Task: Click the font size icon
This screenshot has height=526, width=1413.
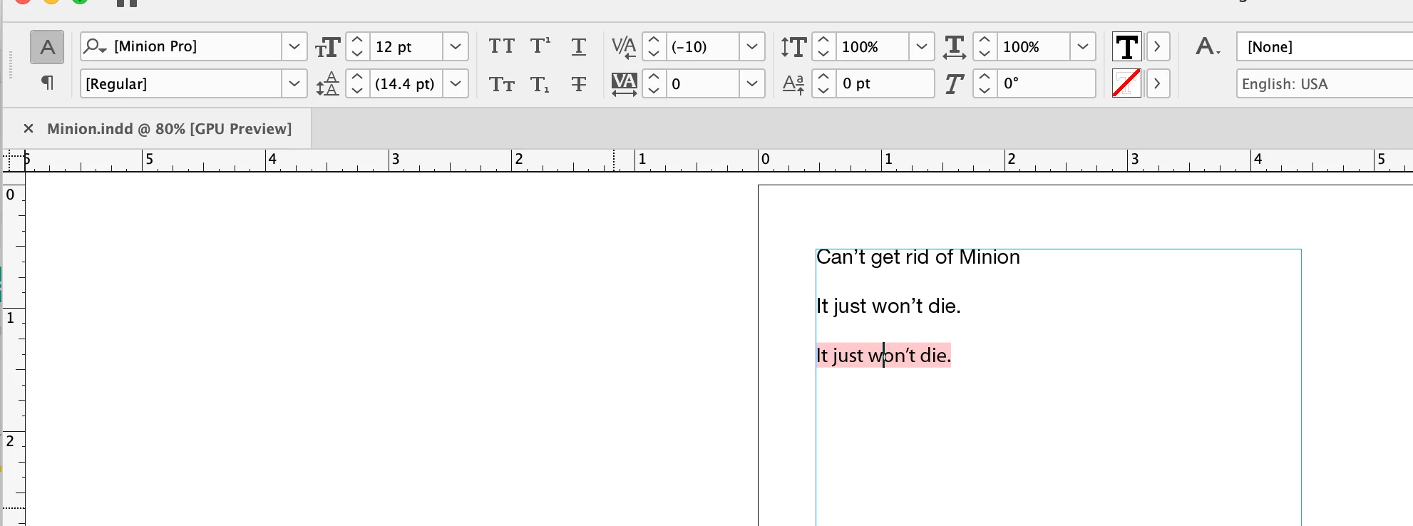Action: [328, 47]
